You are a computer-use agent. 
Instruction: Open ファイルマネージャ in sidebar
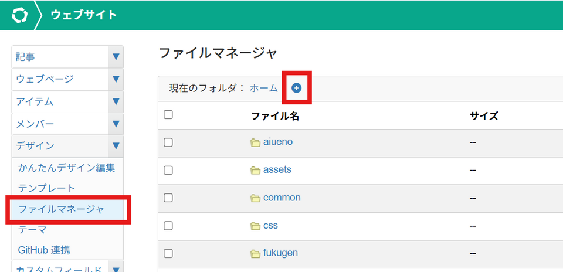[x=61, y=209]
